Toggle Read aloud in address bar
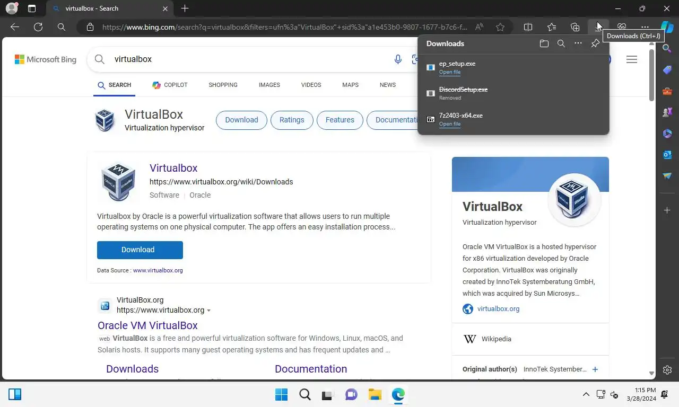The image size is (679, 407). click(479, 27)
